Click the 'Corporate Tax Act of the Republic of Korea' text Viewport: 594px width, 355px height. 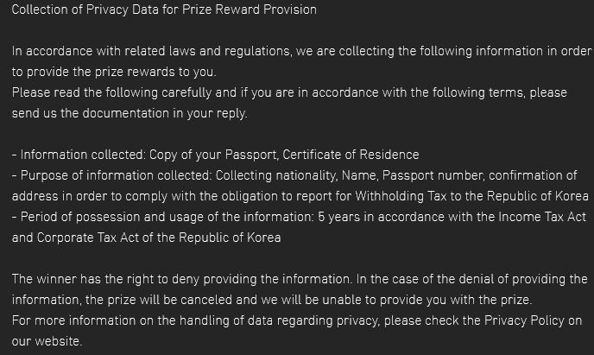point(159,238)
